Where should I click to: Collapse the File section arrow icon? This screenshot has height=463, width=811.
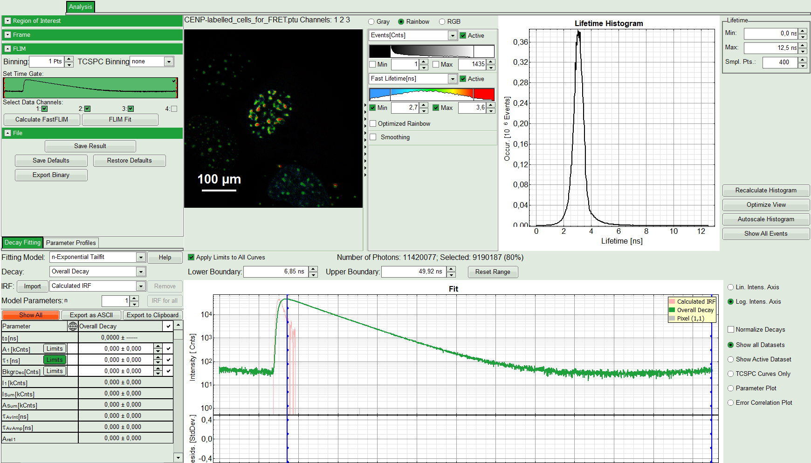pos(8,133)
